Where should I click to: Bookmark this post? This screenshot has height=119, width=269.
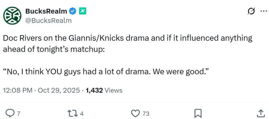pyautogui.click(x=198, y=113)
